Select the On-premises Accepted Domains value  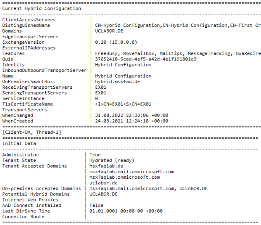tap(148, 189)
